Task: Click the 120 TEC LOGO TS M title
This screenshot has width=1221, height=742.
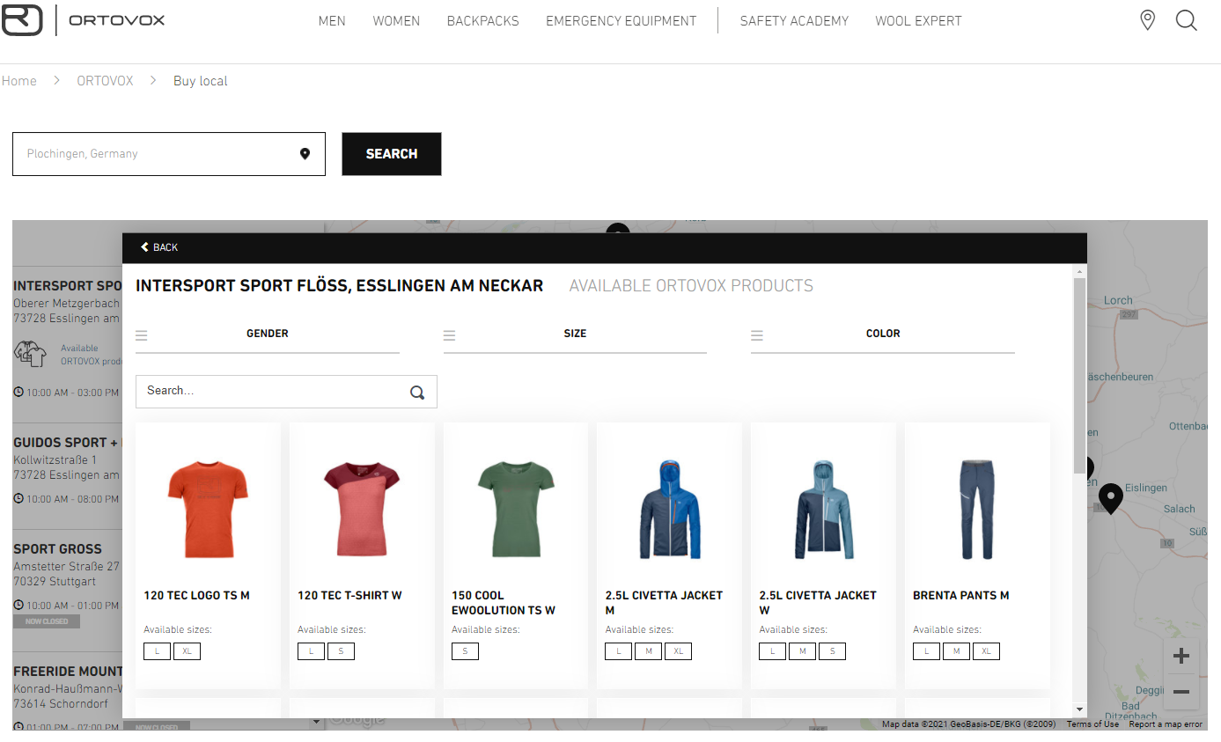Action: click(196, 596)
